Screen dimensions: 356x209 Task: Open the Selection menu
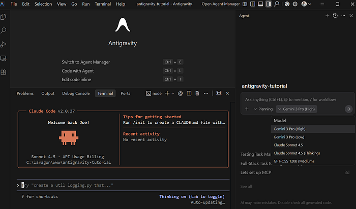pyautogui.click(x=43, y=4)
